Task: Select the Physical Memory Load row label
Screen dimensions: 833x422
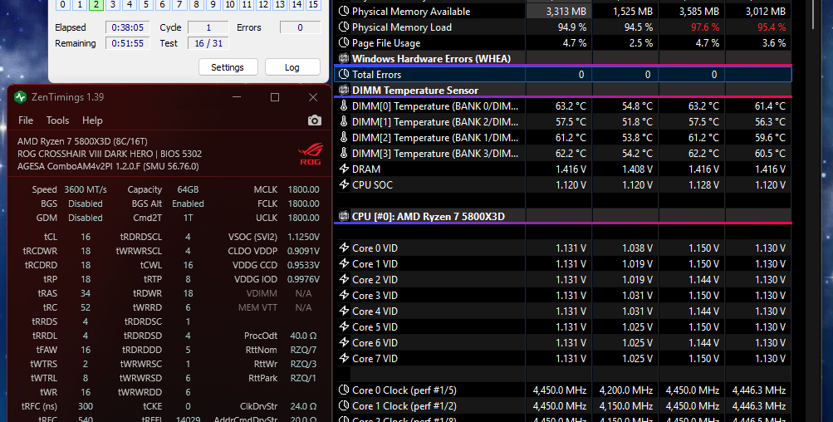Action: pos(402,27)
